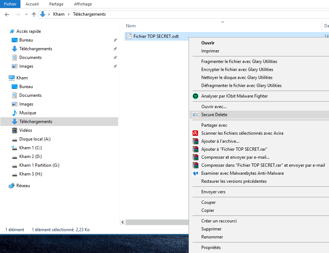Click the Musique note icon
Image resolution: width=329 pixels, height=253 pixels.
click(15, 113)
